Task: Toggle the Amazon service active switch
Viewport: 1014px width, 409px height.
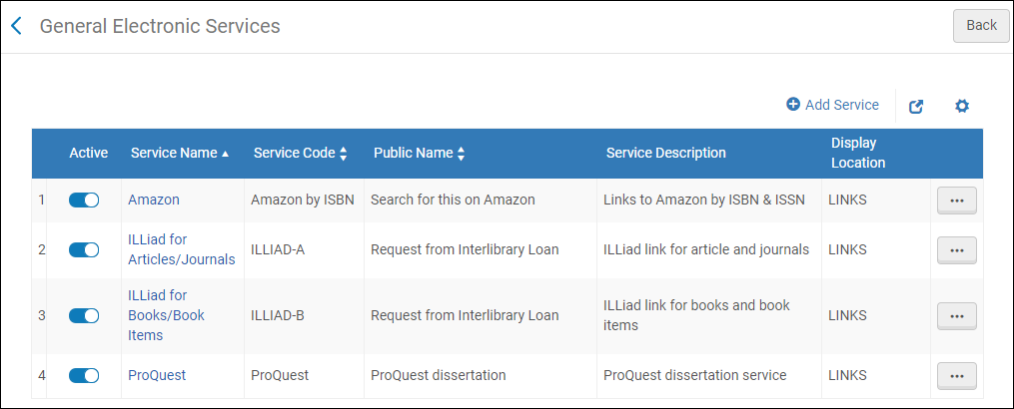Action: click(84, 200)
